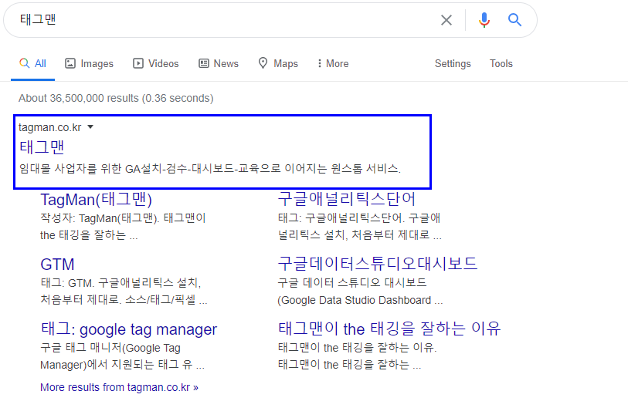This screenshot has width=628, height=418.
Task: Click the Images tab picture icon
Action: pos(70,63)
